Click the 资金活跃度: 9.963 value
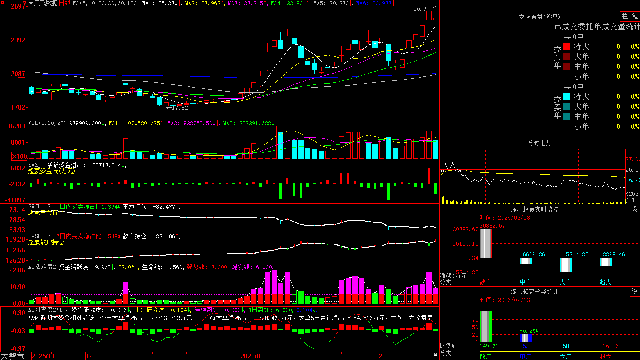 point(87,267)
